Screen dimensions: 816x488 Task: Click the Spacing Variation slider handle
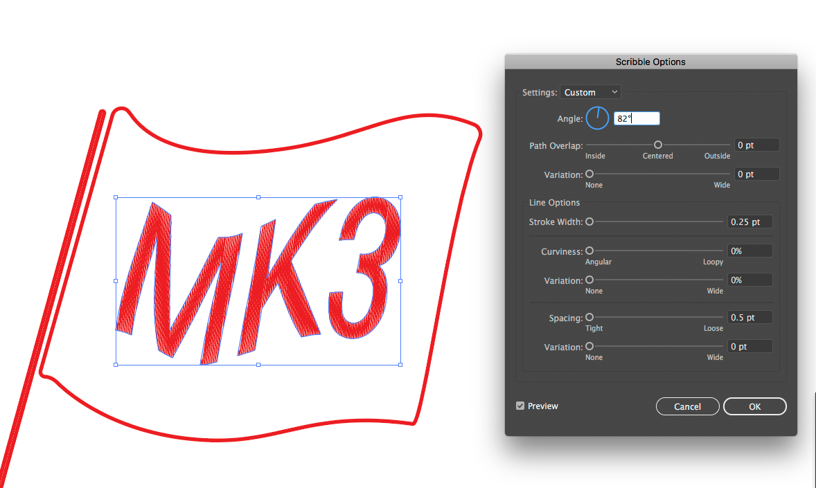[589, 346]
